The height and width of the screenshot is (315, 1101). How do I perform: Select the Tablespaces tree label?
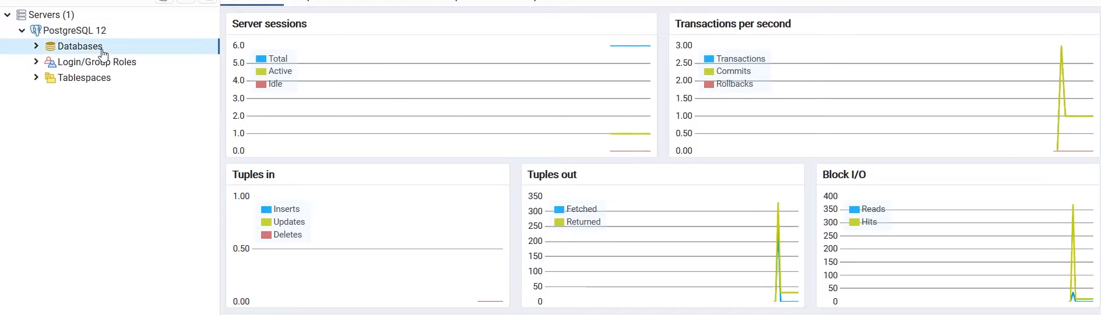click(84, 77)
